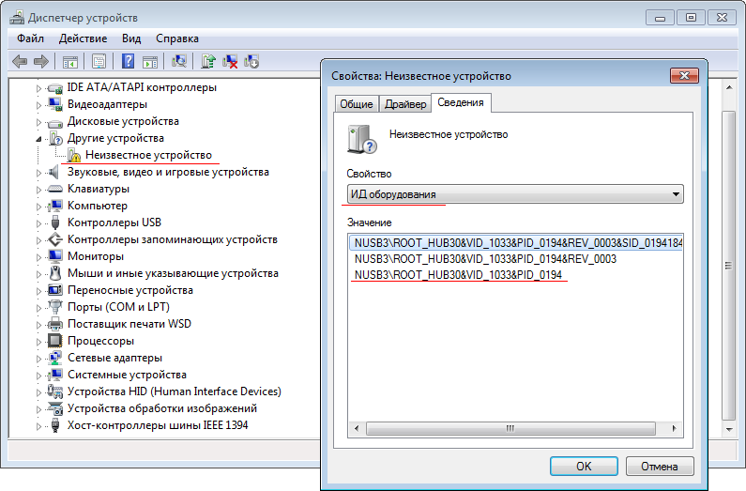
Task: Open the Вид menu
Action: pyautogui.click(x=131, y=38)
